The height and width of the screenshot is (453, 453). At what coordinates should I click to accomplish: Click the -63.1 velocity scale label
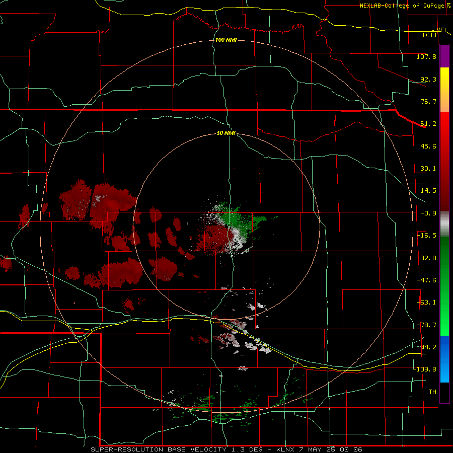[426, 303]
